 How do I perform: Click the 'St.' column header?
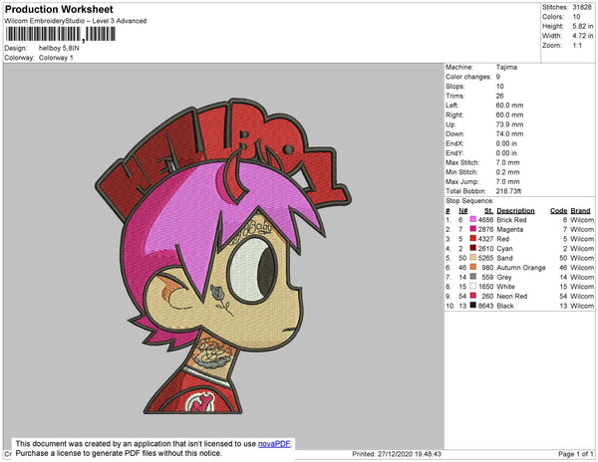click(x=488, y=211)
